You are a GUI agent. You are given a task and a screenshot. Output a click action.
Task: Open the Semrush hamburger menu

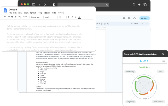(164, 61)
